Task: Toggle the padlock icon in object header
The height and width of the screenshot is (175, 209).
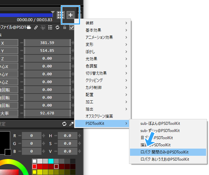Action: pos(65,28)
